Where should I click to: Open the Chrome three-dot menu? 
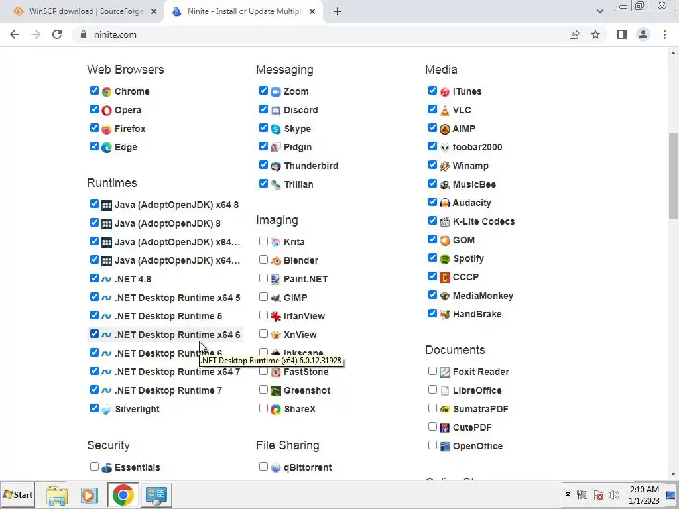coord(664,34)
